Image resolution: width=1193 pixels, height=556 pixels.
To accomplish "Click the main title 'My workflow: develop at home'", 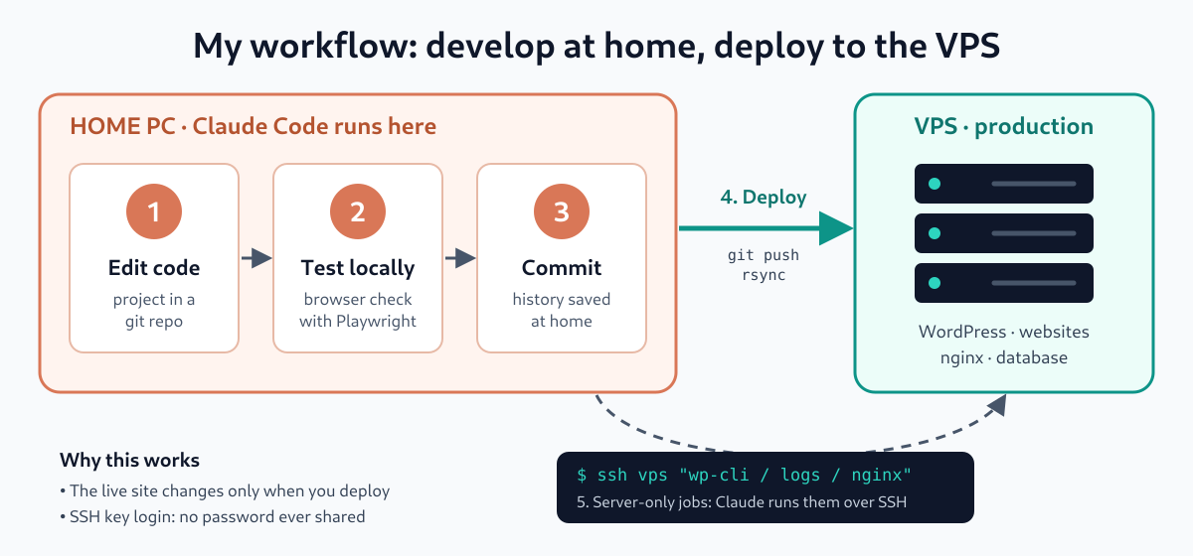I will [596, 46].
